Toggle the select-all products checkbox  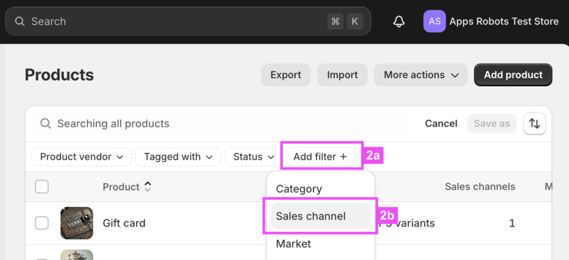42,187
